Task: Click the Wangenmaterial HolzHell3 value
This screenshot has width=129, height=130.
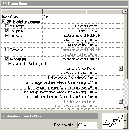Action: point(94,59)
